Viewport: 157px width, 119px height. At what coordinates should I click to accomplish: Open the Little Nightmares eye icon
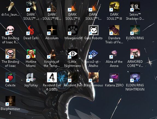(73, 54)
